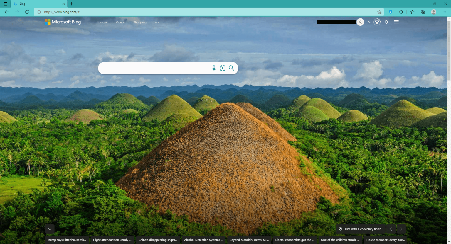The width and height of the screenshot is (451, 244).
Task: Click the Bing account avatar icon
Action: 360,22
